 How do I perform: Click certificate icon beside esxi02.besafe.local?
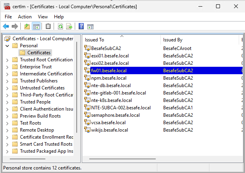[x=87, y=63]
